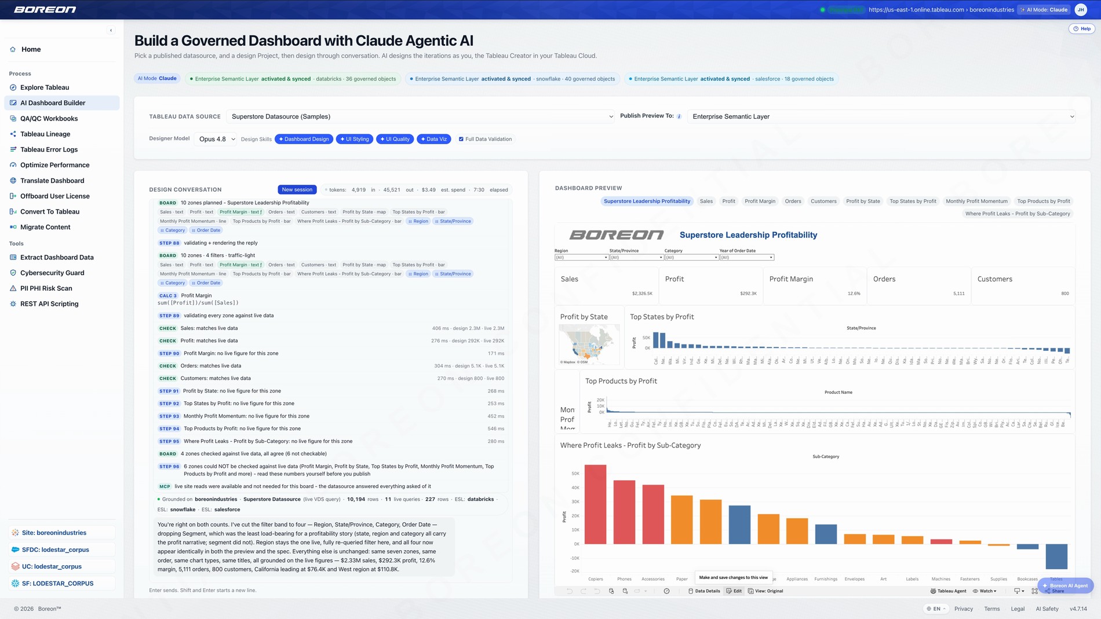
Task: Open the State/Province filter dropdown
Action: pyautogui.click(x=636, y=257)
